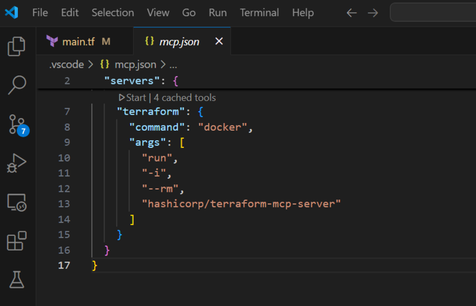Go forward with the right arrow
This screenshot has width=476, height=306.
point(373,12)
